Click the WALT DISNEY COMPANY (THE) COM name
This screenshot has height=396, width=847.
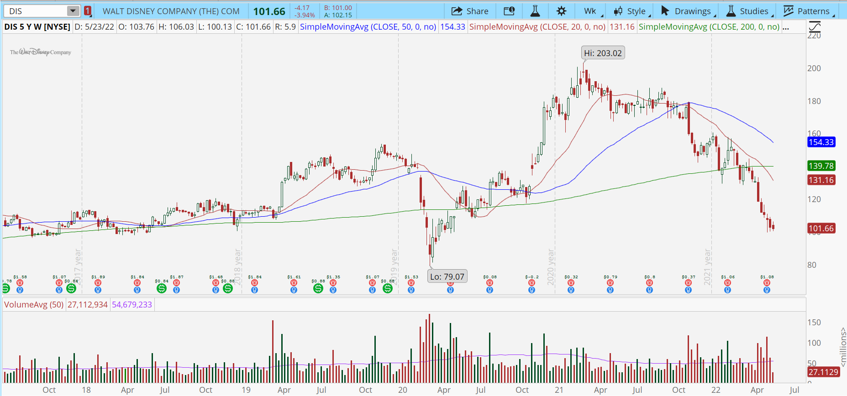click(x=171, y=11)
